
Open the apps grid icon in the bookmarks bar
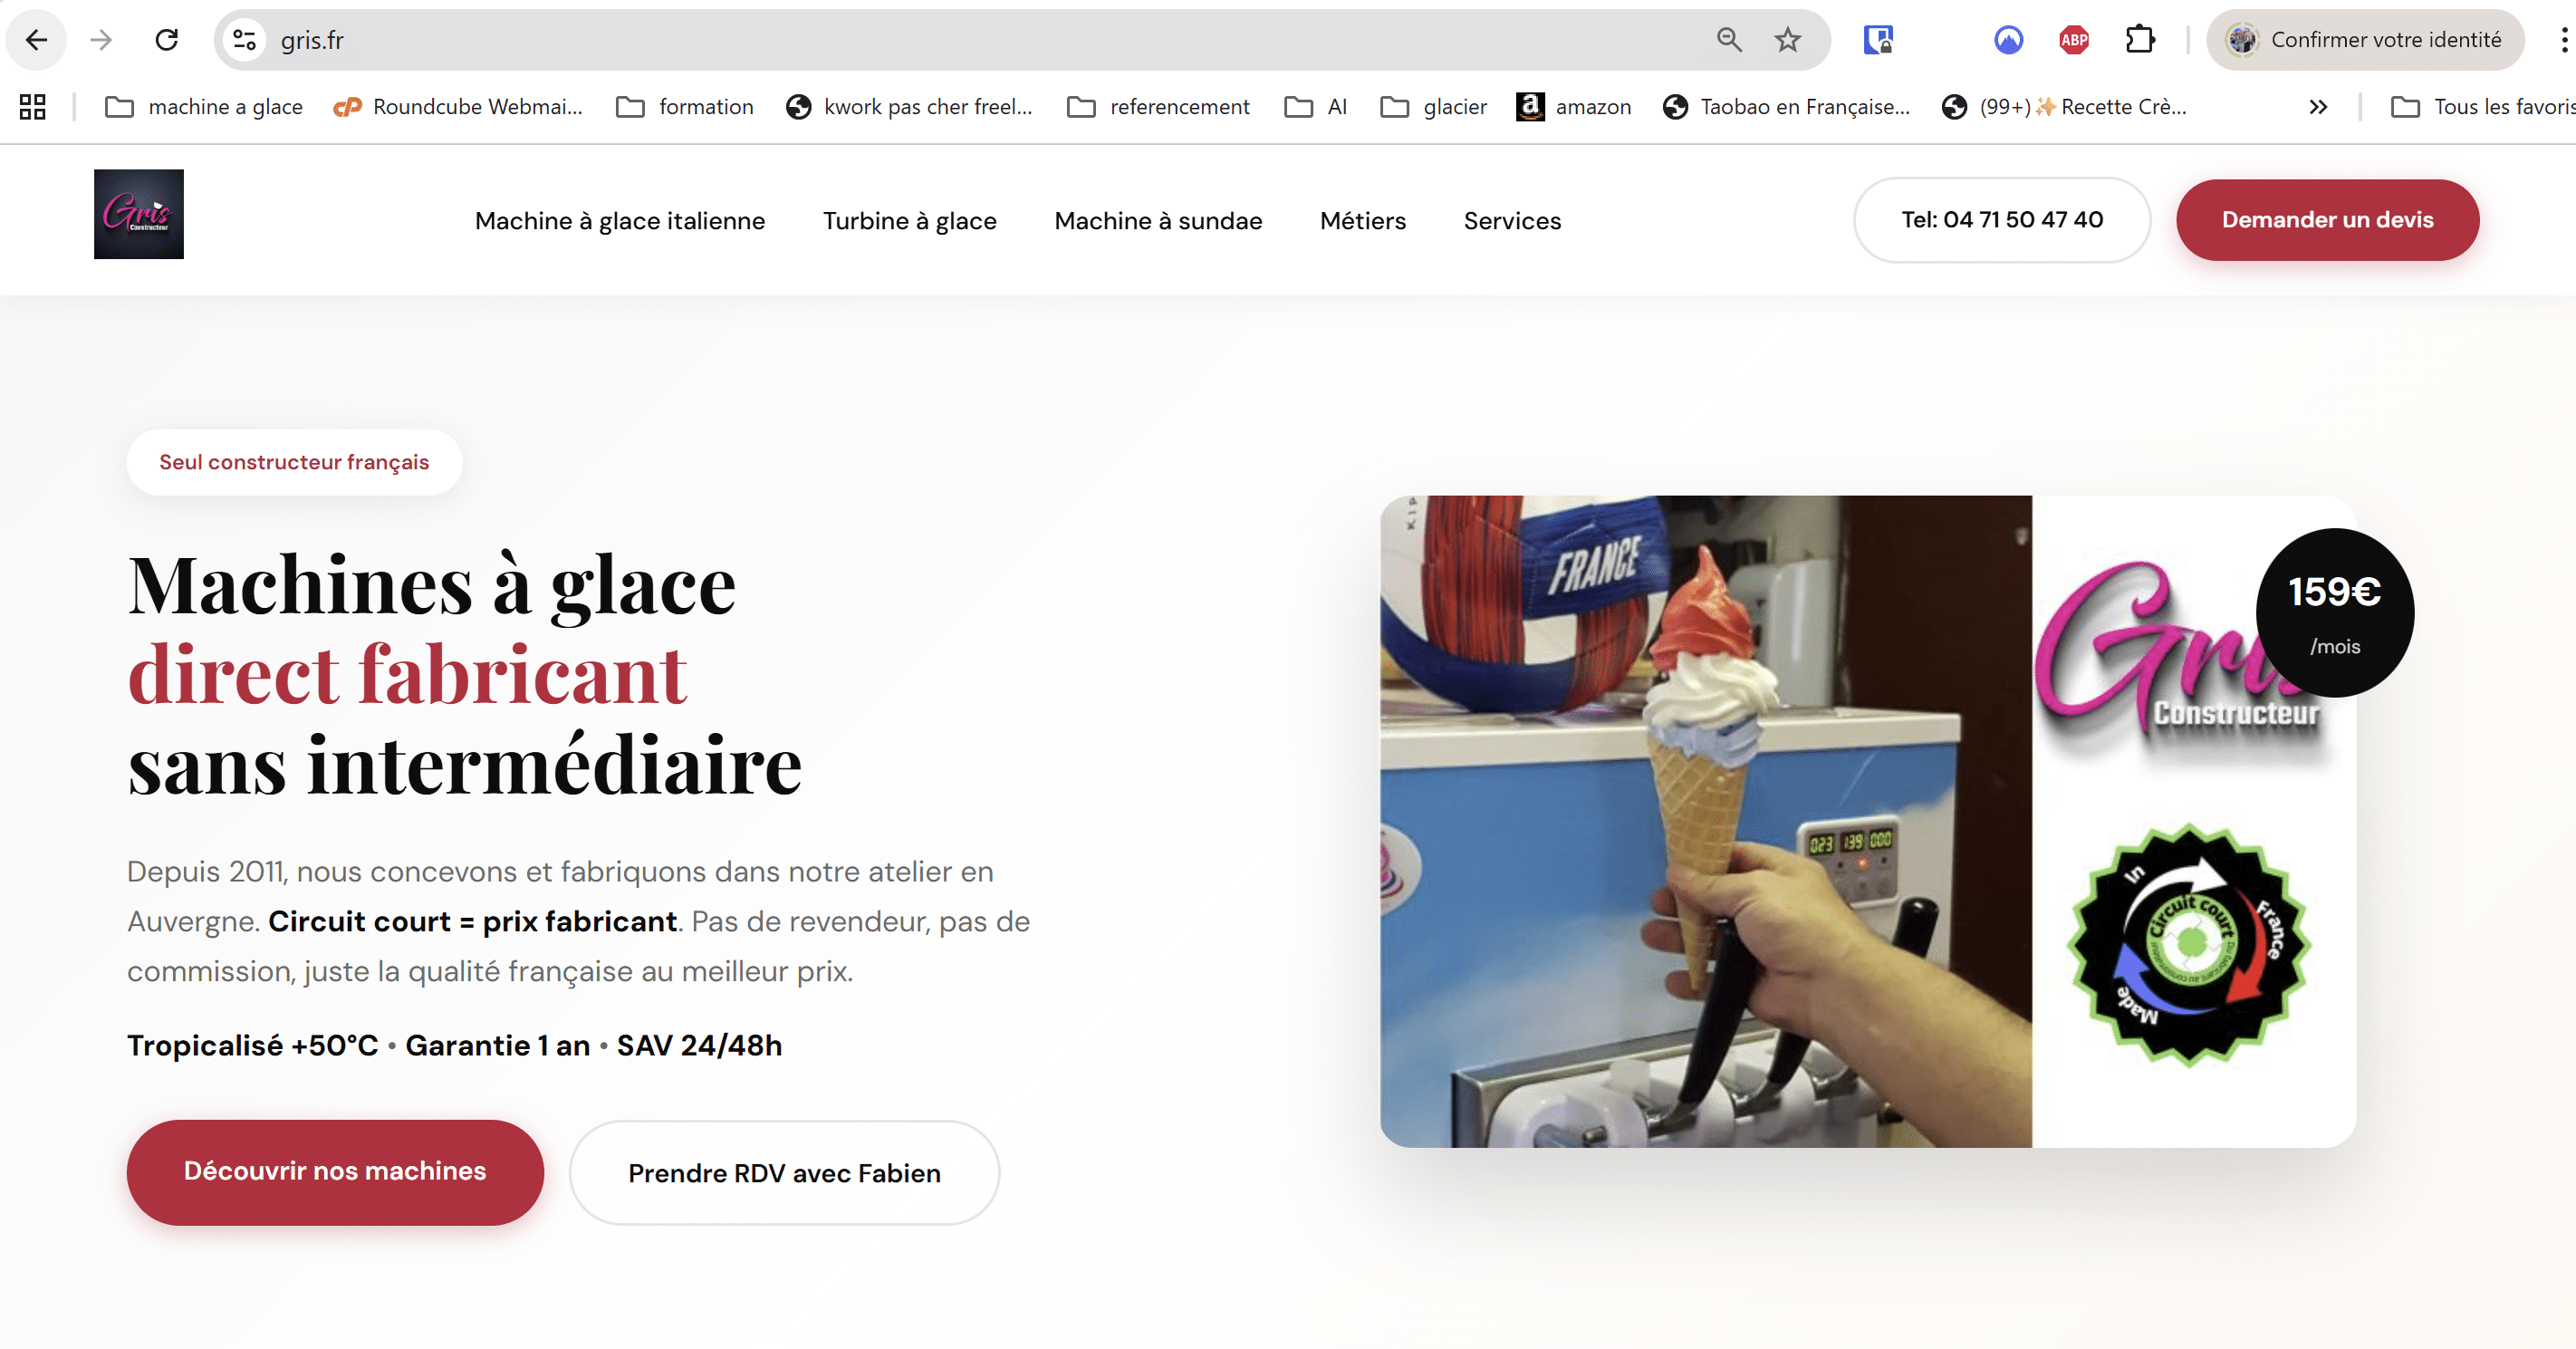pyautogui.click(x=33, y=107)
